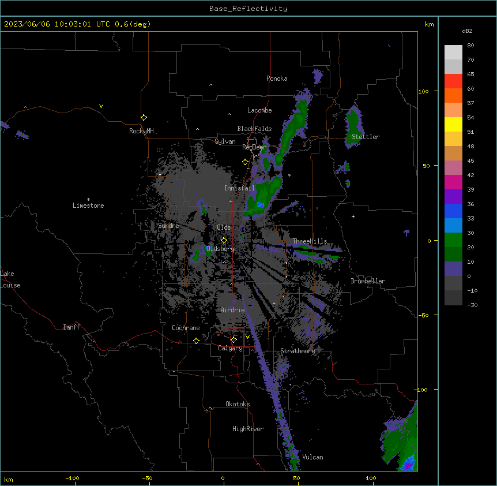Click the Stettler city label
This screenshot has height=486, width=497.
(x=366, y=137)
